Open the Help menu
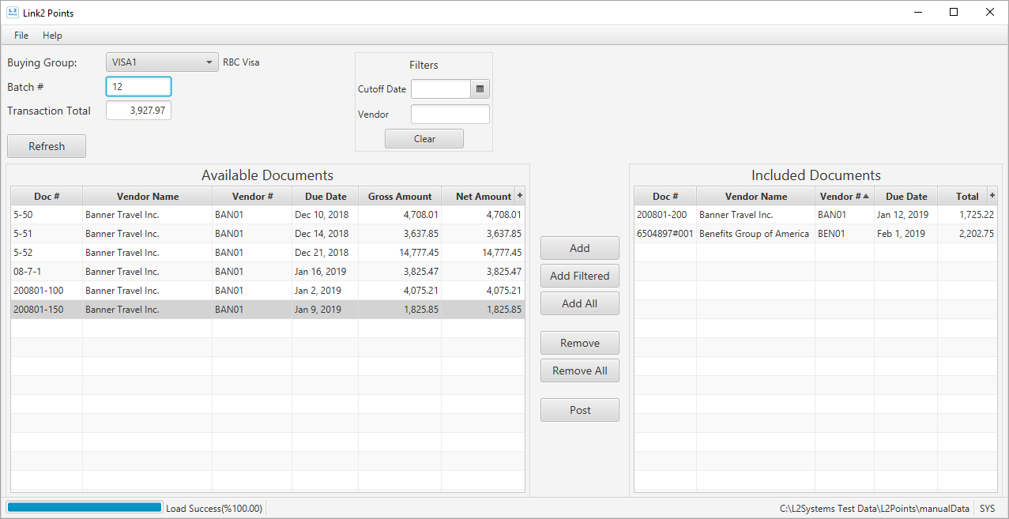The height and width of the screenshot is (519, 1009). click(x=52, y=36)
